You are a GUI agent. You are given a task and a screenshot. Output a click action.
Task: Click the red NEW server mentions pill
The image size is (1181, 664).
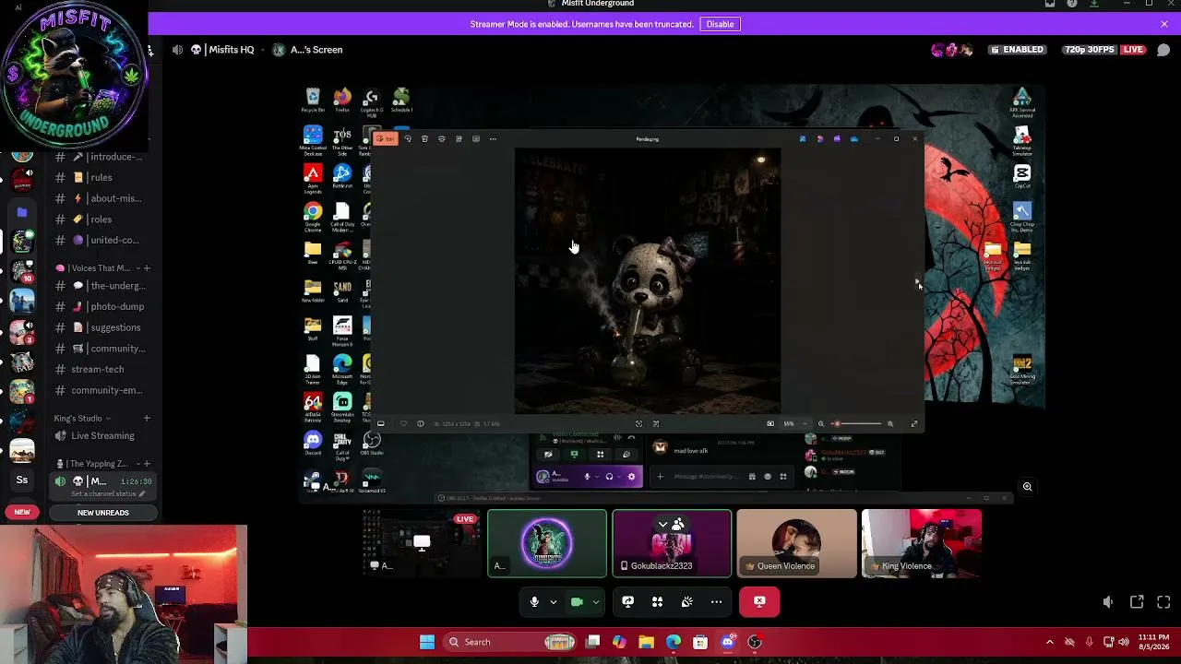22,512
